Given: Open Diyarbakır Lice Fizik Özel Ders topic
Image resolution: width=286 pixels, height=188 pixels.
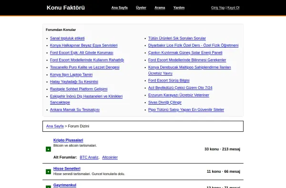Looking at the screenshot, I should tap(194, 45).
